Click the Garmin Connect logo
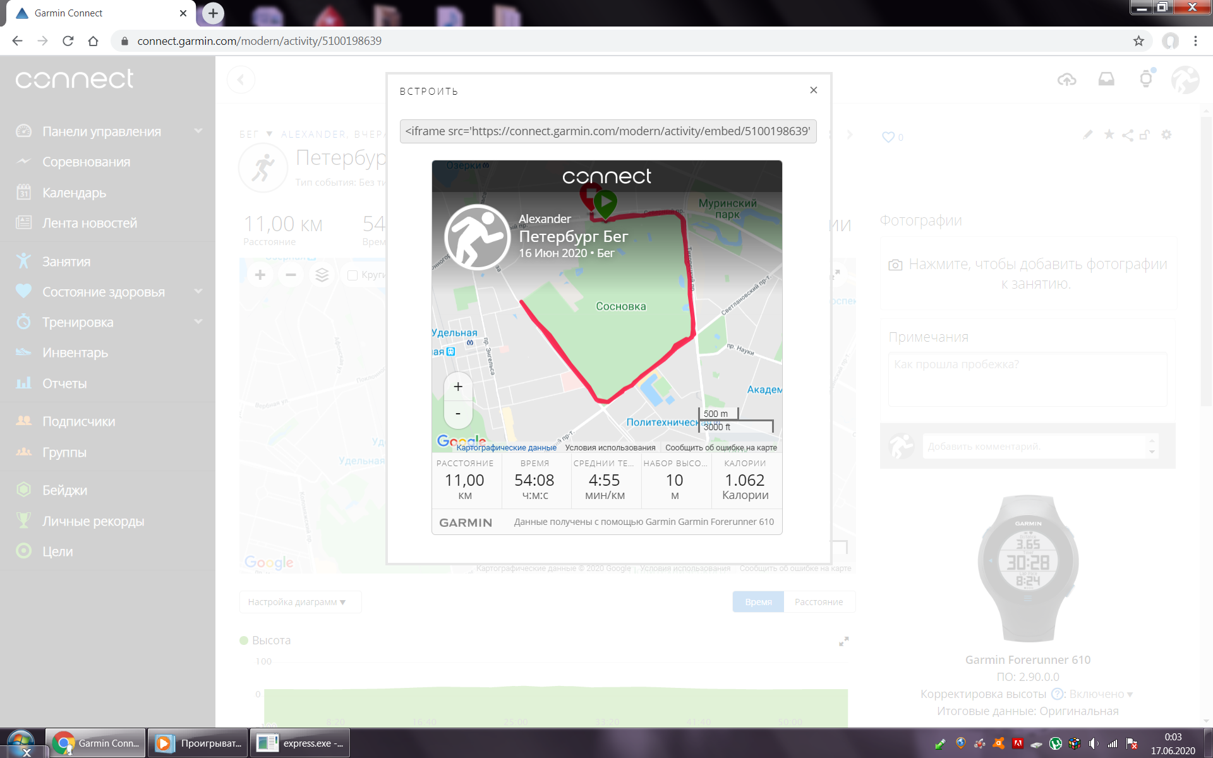This screenshot has width=1213, height=758. [75, 79]
